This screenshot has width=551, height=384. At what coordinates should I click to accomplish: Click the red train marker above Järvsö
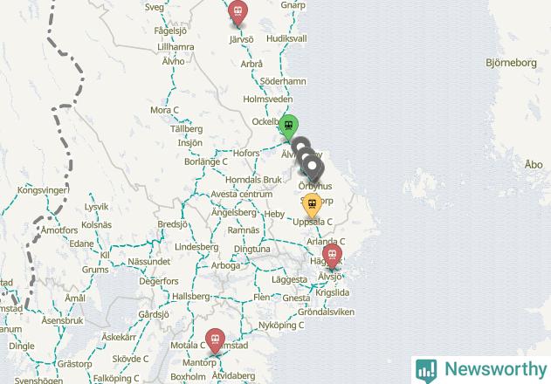point(238,12)
